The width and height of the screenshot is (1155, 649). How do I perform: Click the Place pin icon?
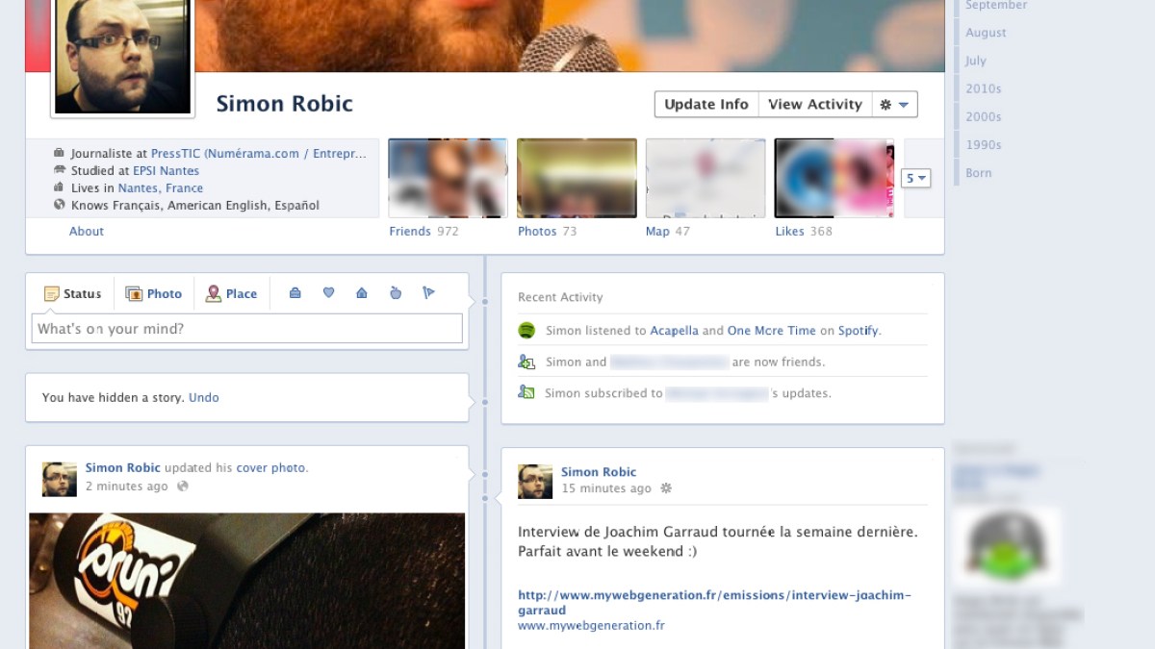pyautogui.click(x=214, y=294)
